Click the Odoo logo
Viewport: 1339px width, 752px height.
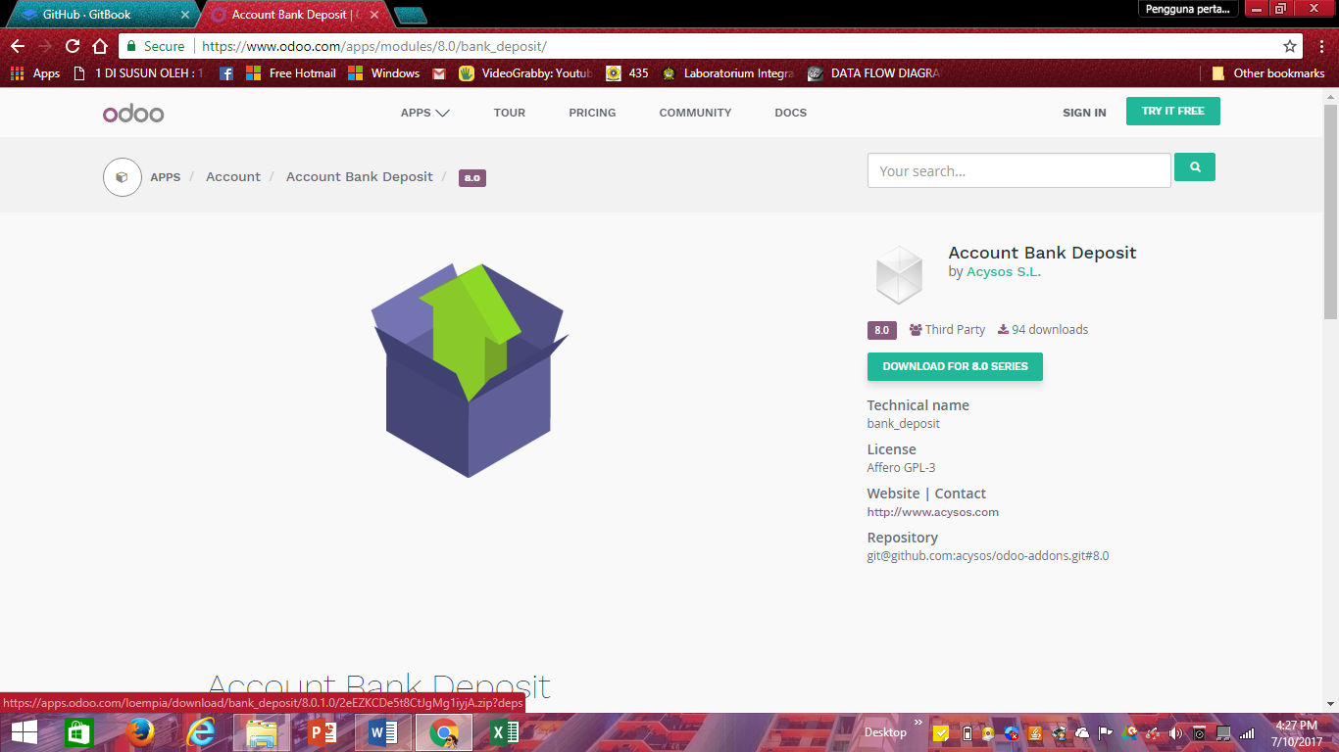click(133, 113)
